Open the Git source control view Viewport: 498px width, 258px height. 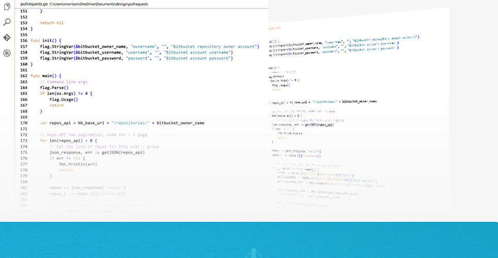tap(7, 38)
